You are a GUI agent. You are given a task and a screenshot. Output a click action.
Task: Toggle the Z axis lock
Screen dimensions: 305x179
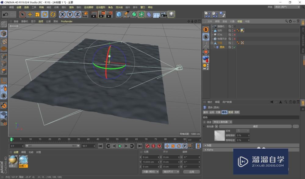pos(77,14)
